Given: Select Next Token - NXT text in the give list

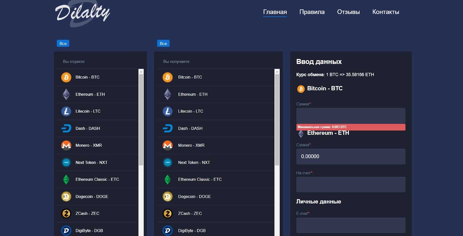Looking at the screenshot, I should [x=91, y=162].
